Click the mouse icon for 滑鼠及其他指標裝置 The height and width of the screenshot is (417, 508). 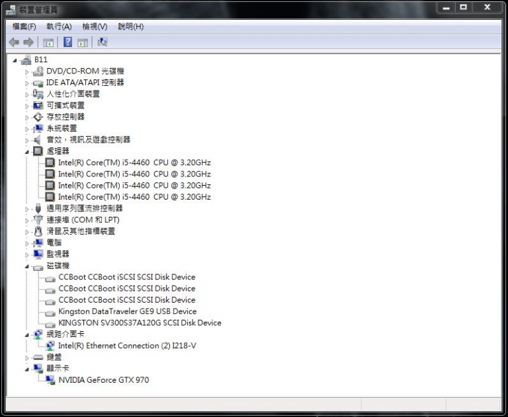tap(38, 231)
